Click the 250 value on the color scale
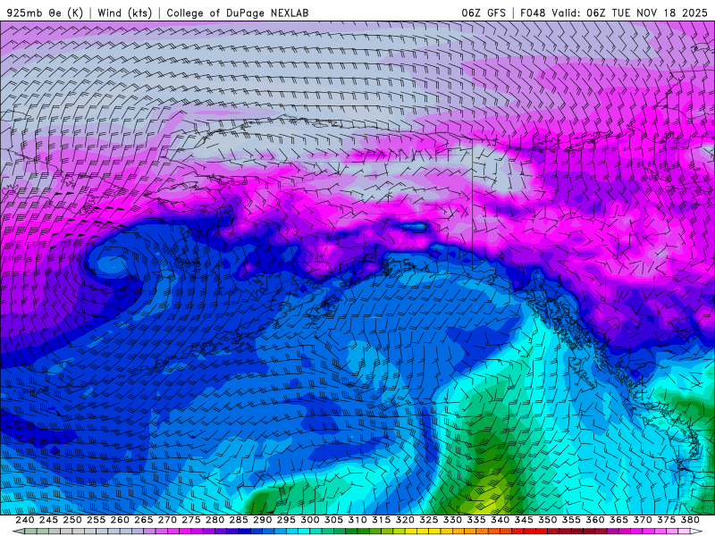 point(72,520)
